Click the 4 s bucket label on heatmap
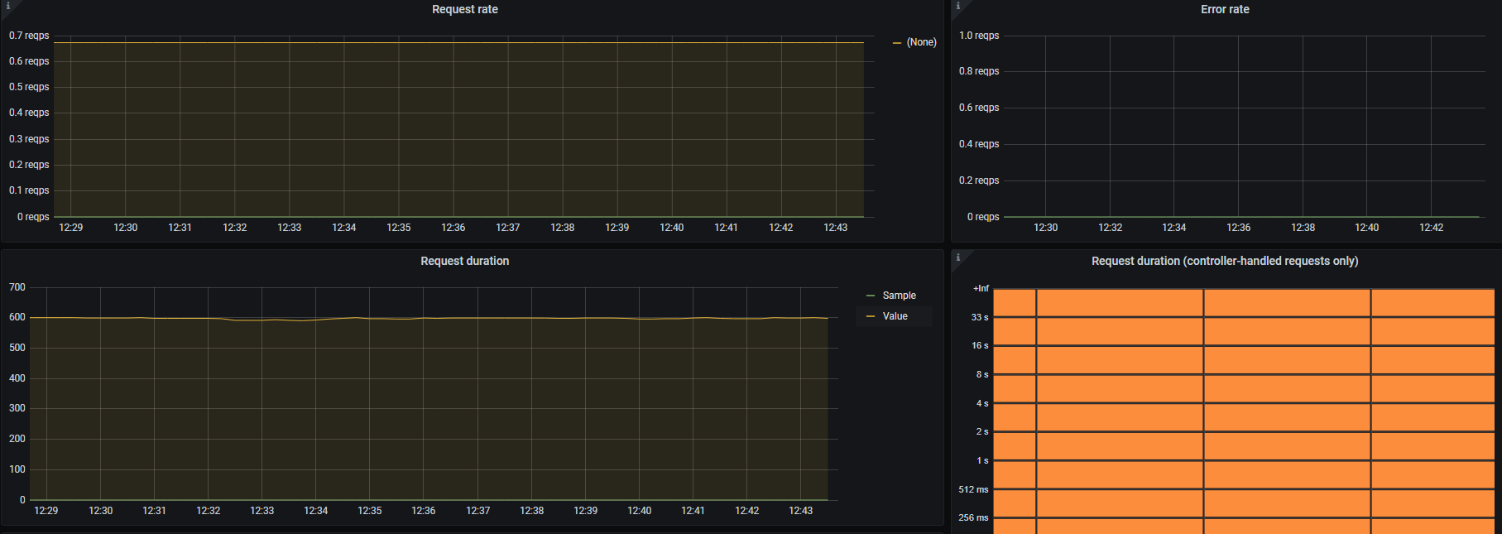1502x534 pixels. tap(982, 404)
